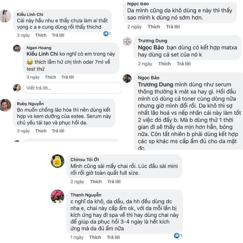The width and height of the screenshot is (243, 243).
Task: Reply to Ngan Hoang's comment with Trả lời
Action: tap(67, 77)
